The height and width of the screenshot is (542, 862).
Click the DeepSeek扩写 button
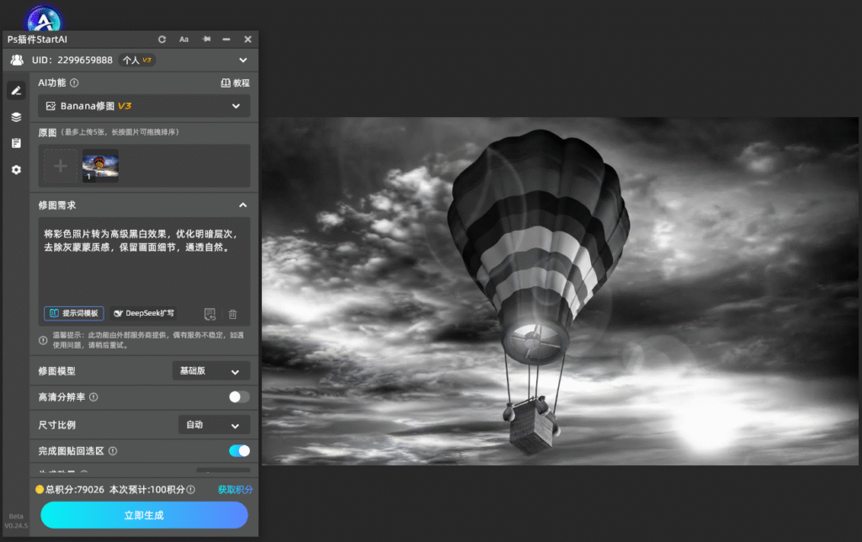[x=143, y=313]
